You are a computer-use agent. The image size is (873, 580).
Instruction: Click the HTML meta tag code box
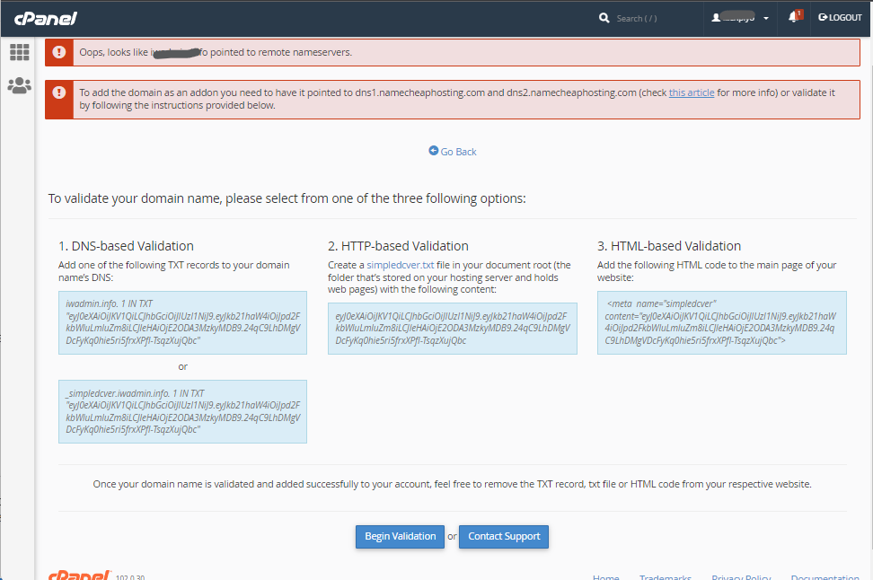[722, 323]
